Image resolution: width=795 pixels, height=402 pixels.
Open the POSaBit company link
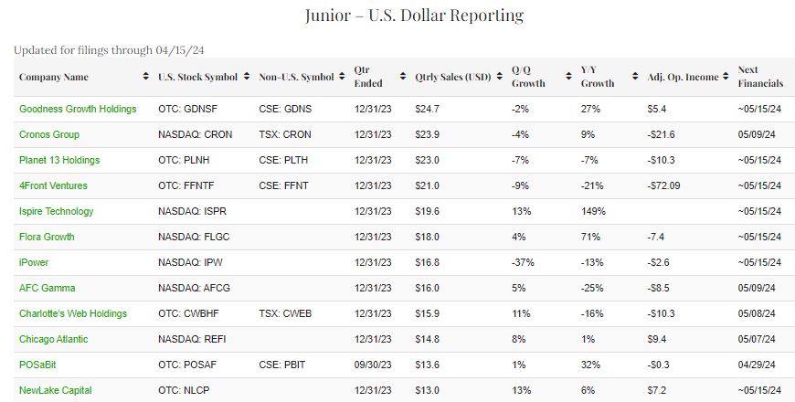39,365
